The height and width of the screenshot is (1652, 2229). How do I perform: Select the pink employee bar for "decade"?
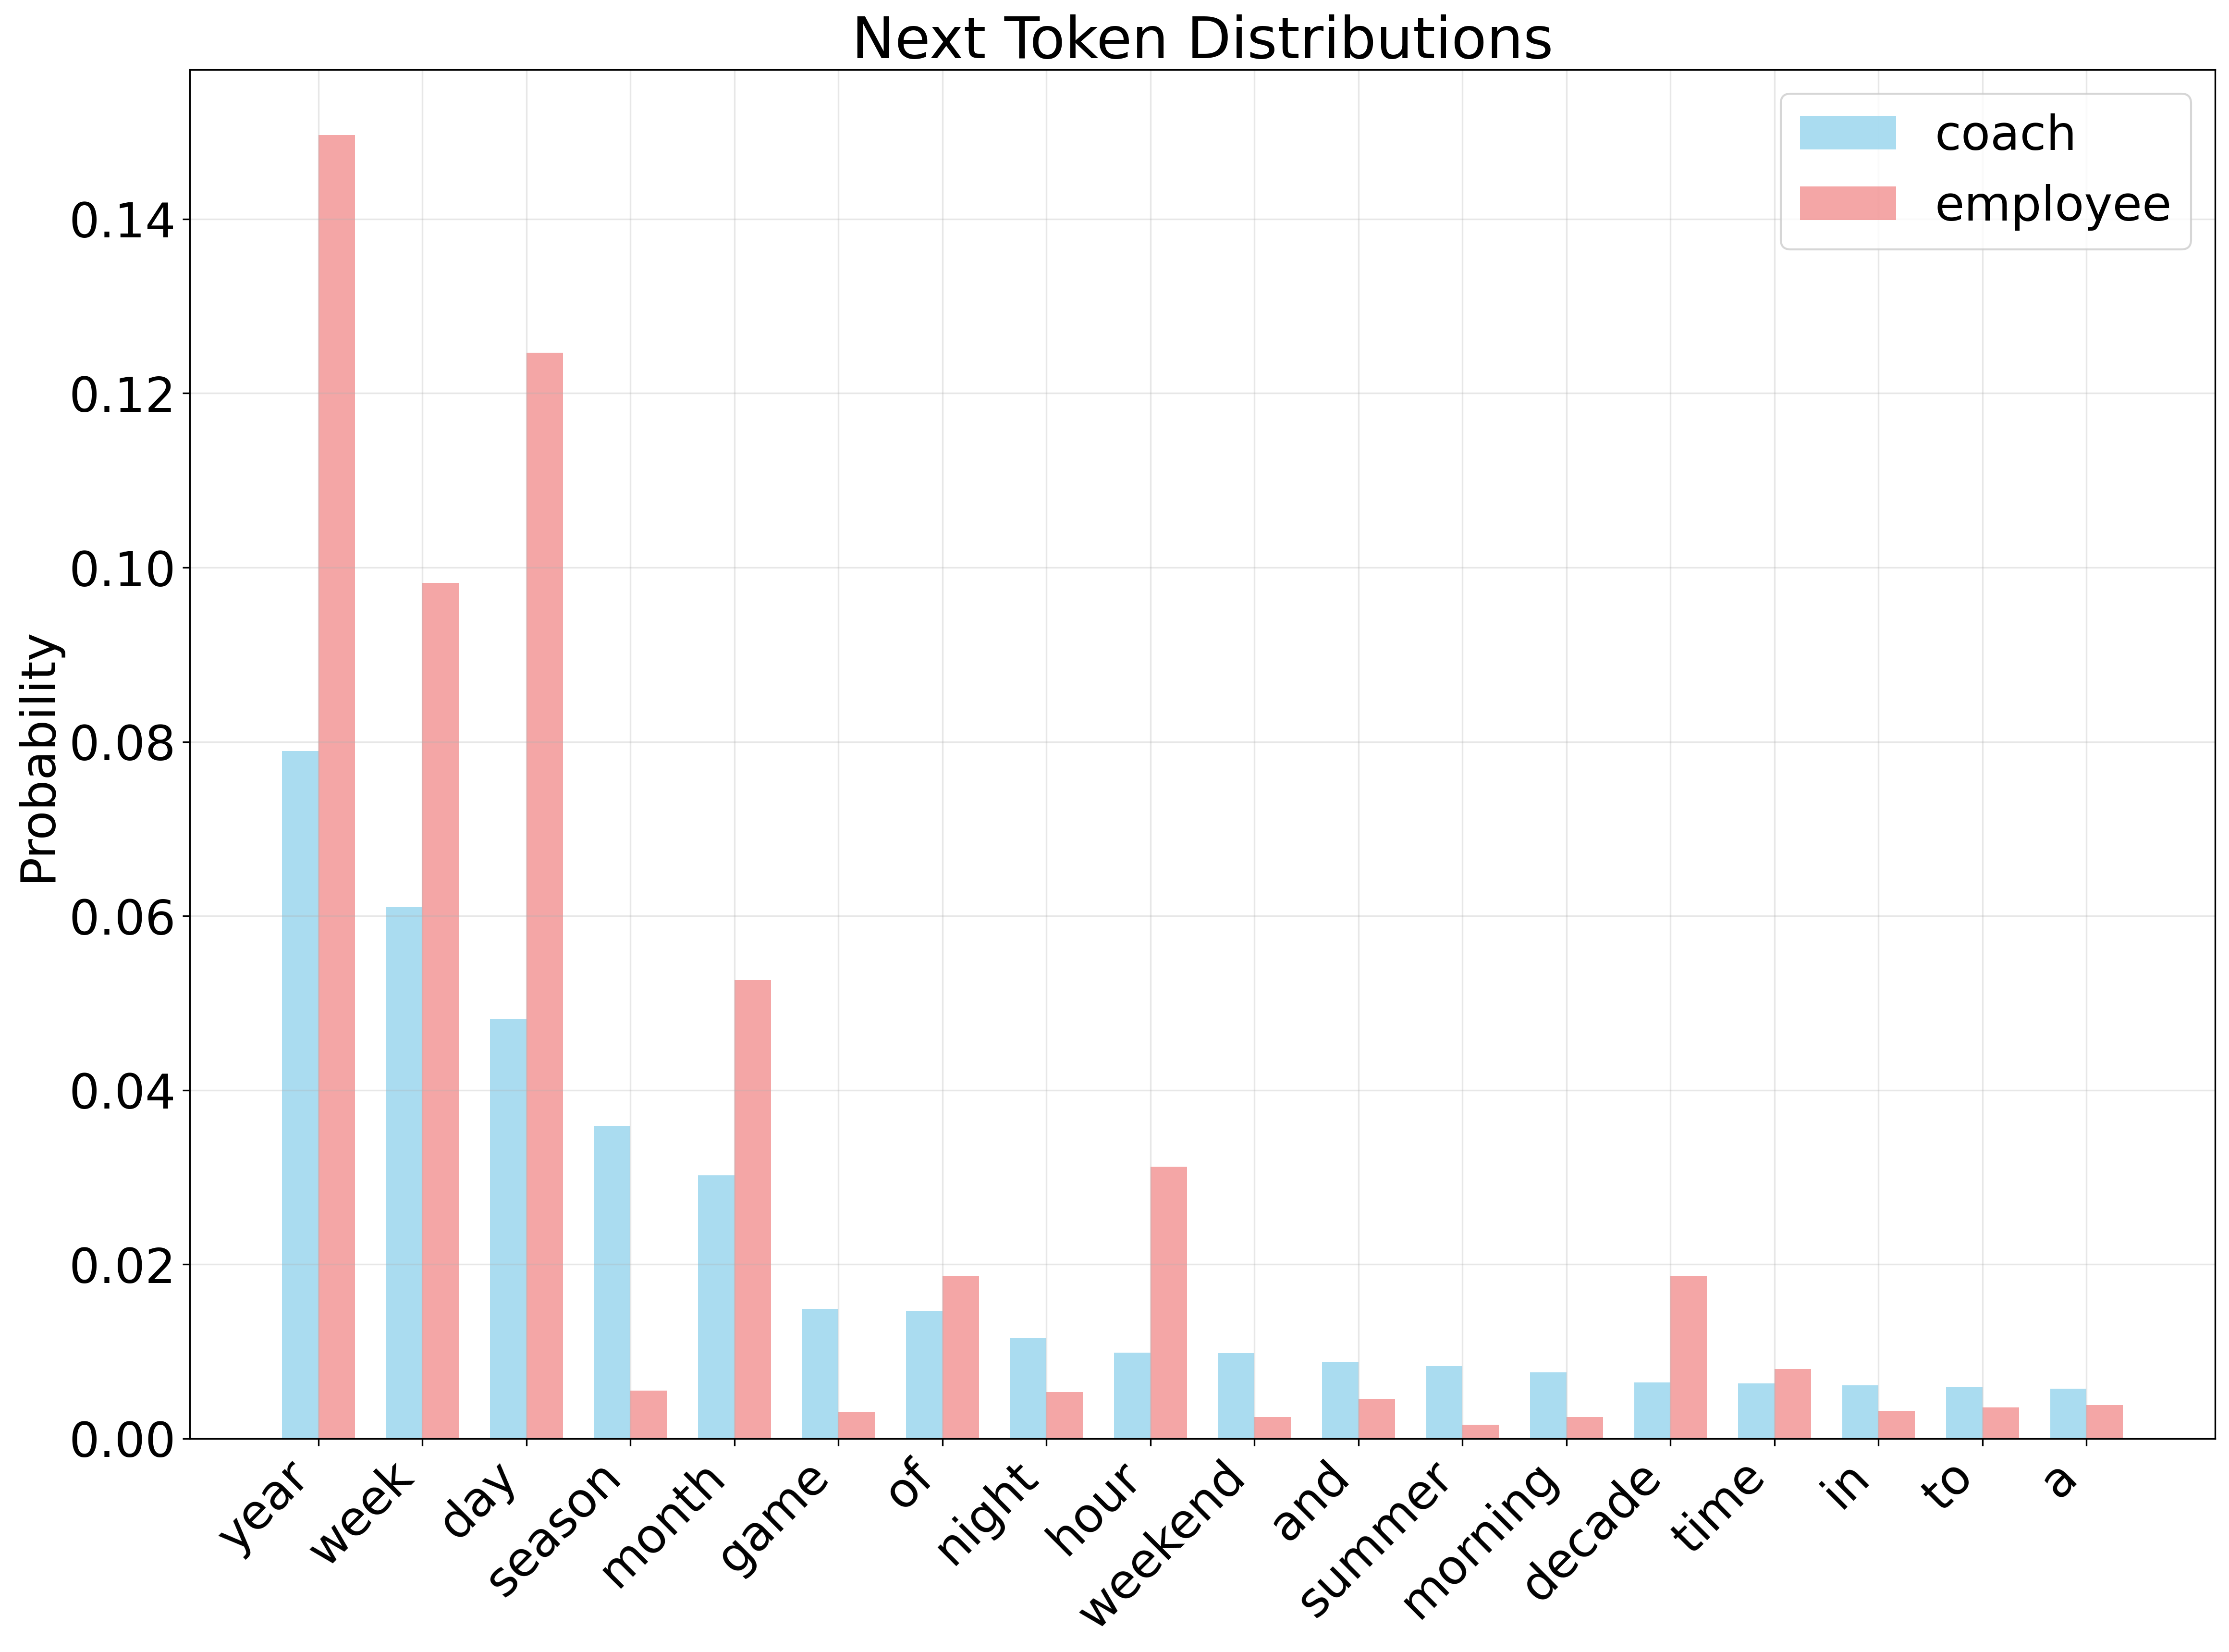coord(1688,1357)
